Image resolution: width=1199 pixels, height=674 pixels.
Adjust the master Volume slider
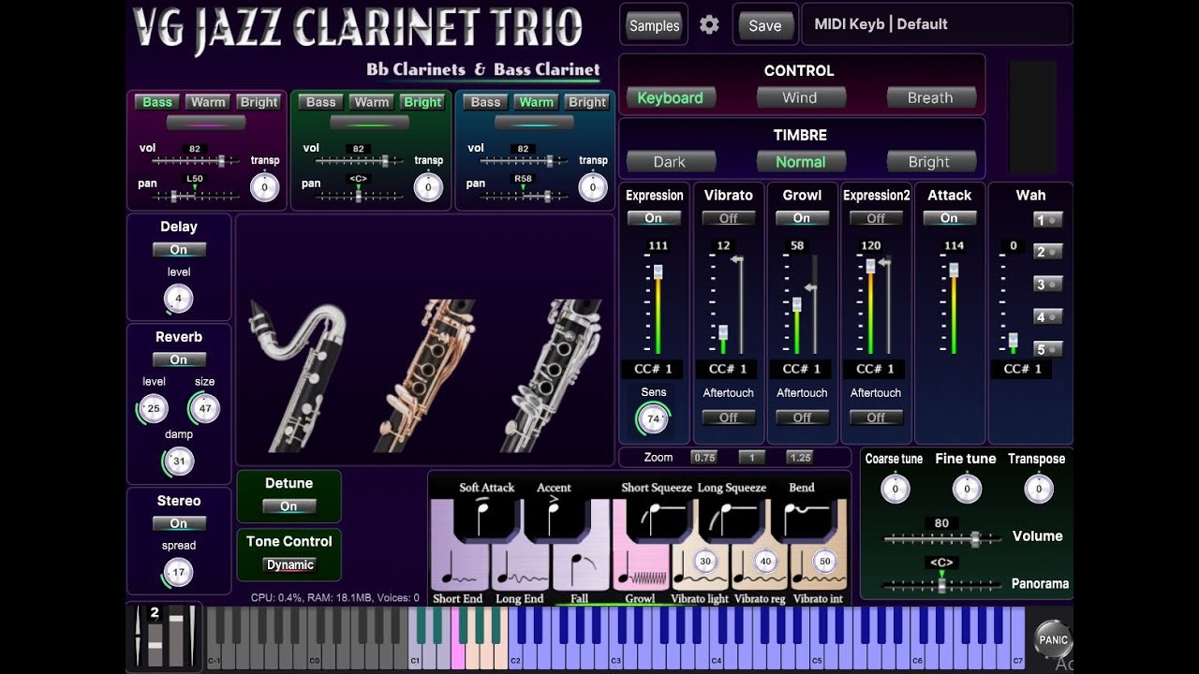(x=941, y=538)
